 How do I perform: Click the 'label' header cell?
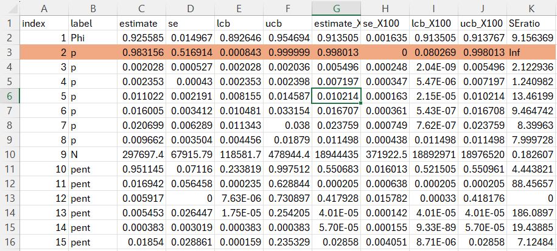[x=93, y=23]
